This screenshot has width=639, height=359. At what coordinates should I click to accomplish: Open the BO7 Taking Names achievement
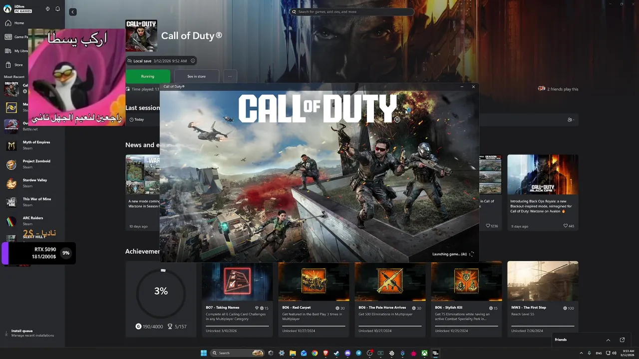[x=237, y=299]
